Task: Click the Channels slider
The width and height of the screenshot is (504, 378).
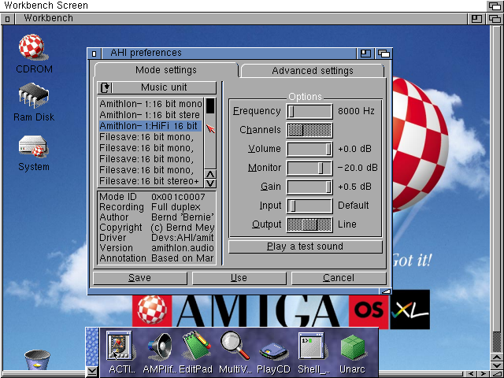Action: point(309,130)
